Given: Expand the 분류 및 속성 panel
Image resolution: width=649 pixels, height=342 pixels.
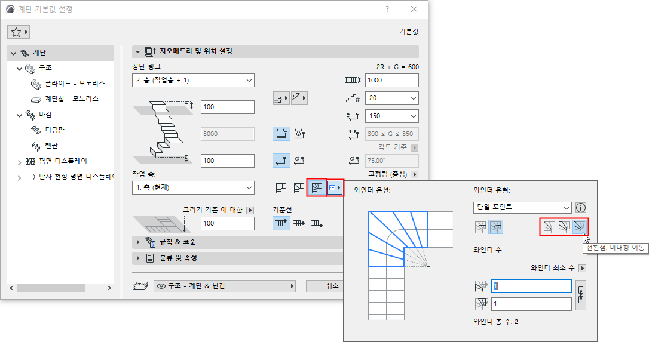Looking at the screenshot, I should (x=138, y=258).
